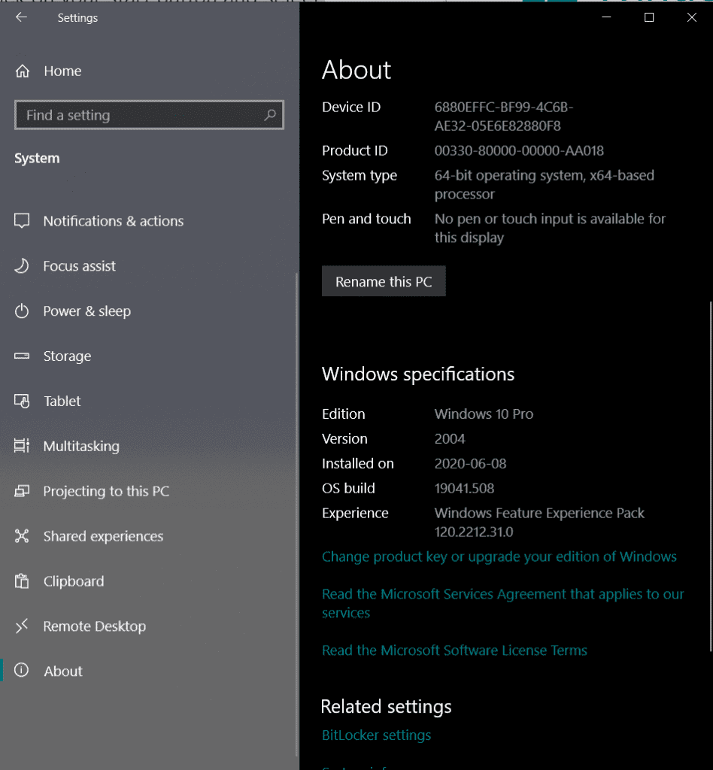Click the About info icon
This screenshot has height=770, width=713.
pos(22,670)
